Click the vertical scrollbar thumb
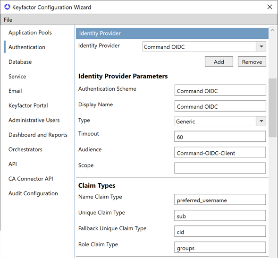278x260 pixels. pos(272,108)
